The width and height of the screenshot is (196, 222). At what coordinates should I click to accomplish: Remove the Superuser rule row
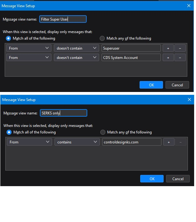180,48
